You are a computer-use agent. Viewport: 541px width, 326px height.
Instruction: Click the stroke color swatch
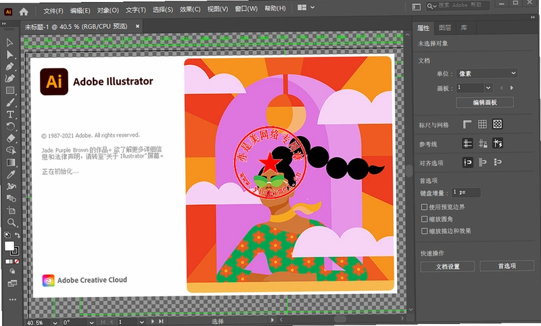coord(15,251)
